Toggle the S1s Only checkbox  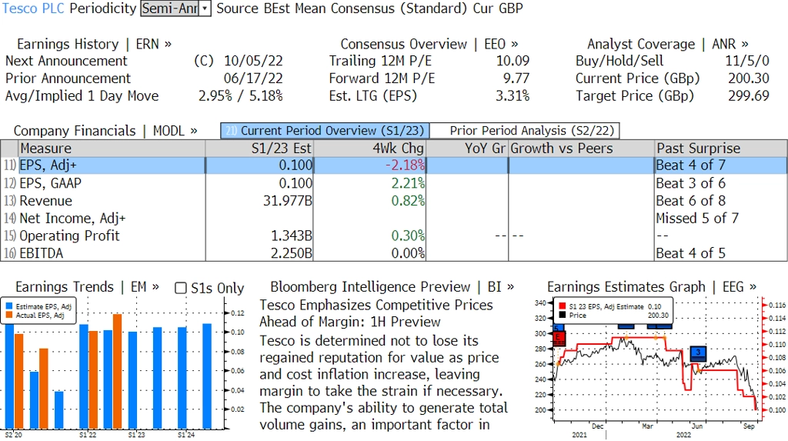coord(180,288)
